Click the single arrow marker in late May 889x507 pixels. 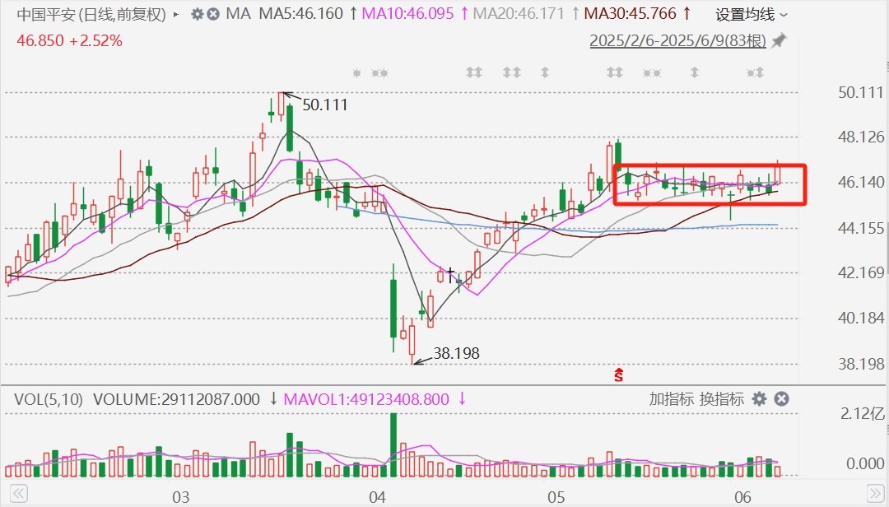tap(694, 72)
